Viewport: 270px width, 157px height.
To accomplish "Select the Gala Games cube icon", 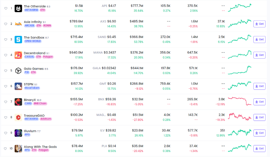I will tap(18, 71).
